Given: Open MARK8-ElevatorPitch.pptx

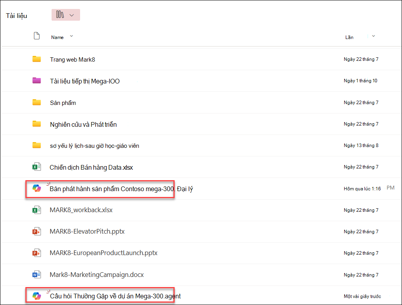Looking at the screenshot, I should tap(87, 232).
